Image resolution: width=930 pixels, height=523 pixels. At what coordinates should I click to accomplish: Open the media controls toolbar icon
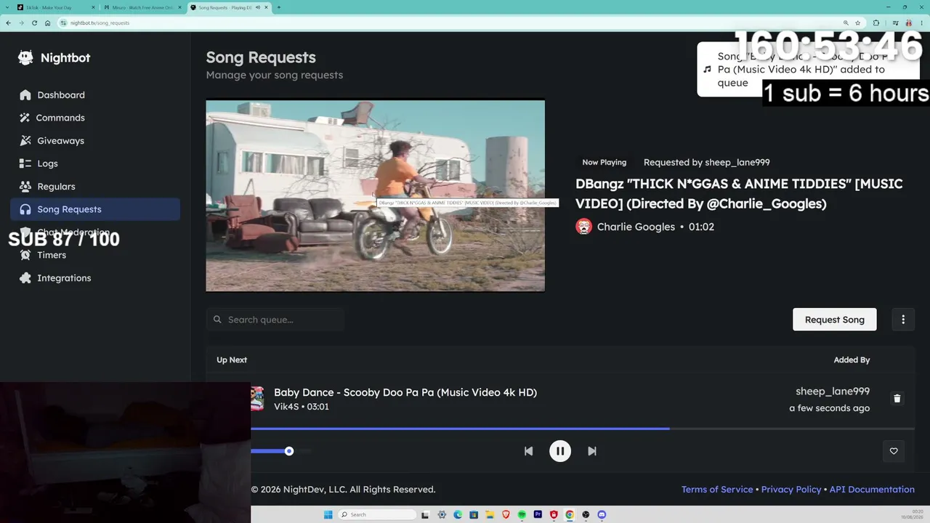[x=895, y=23]
